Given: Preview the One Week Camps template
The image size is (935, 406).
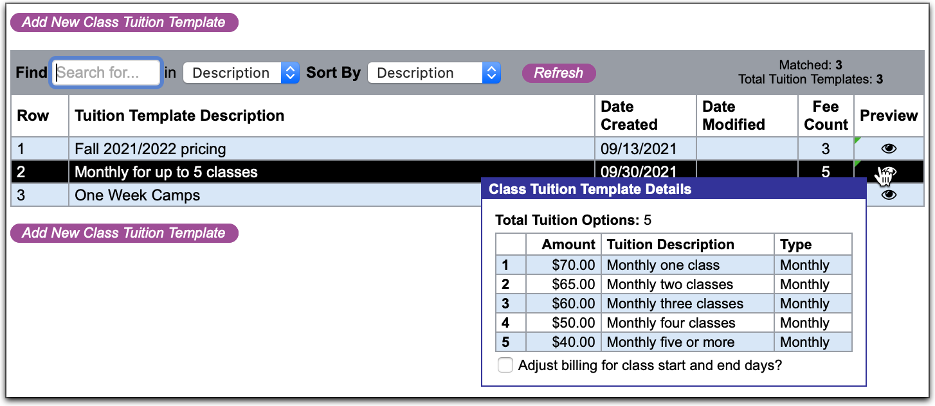Looking at the screenshot, I should (x=889, y=195).
